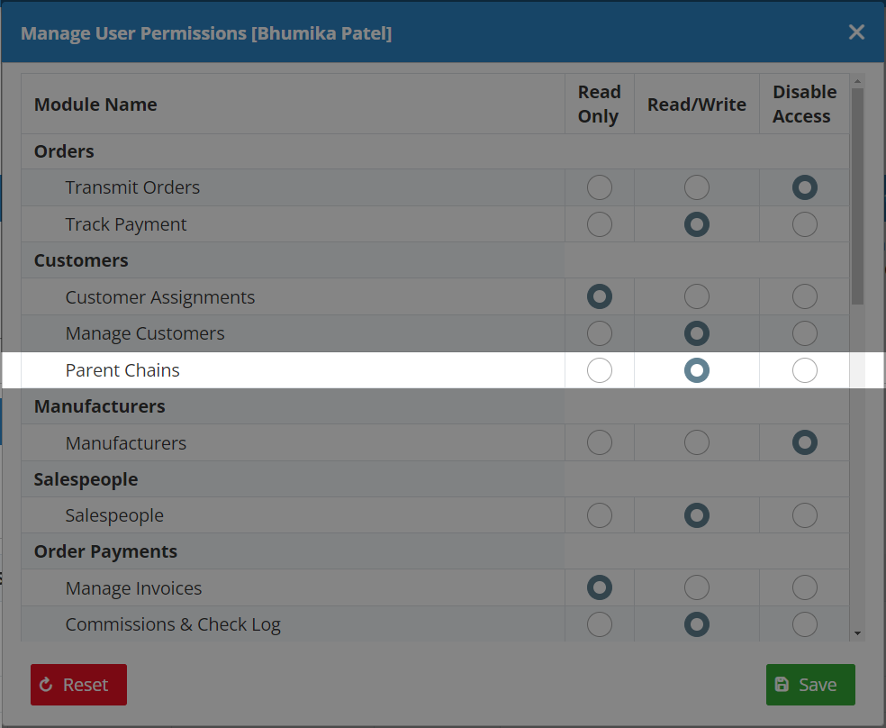Set Track Payment to Read Only
Screen dimensions: 886x728
[x=599, y=224]
